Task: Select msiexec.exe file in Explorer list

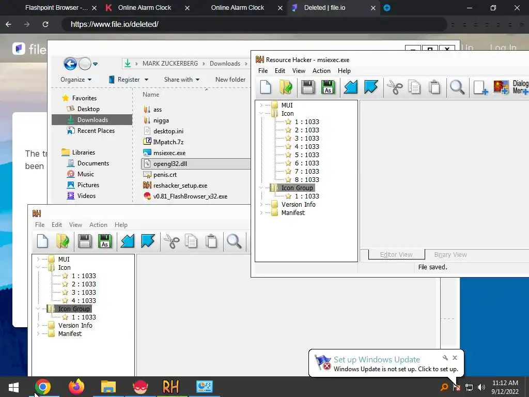Action: tap(169, 153)
